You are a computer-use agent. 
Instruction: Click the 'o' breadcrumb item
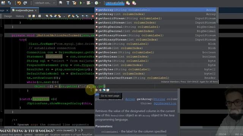pos(79,131)
